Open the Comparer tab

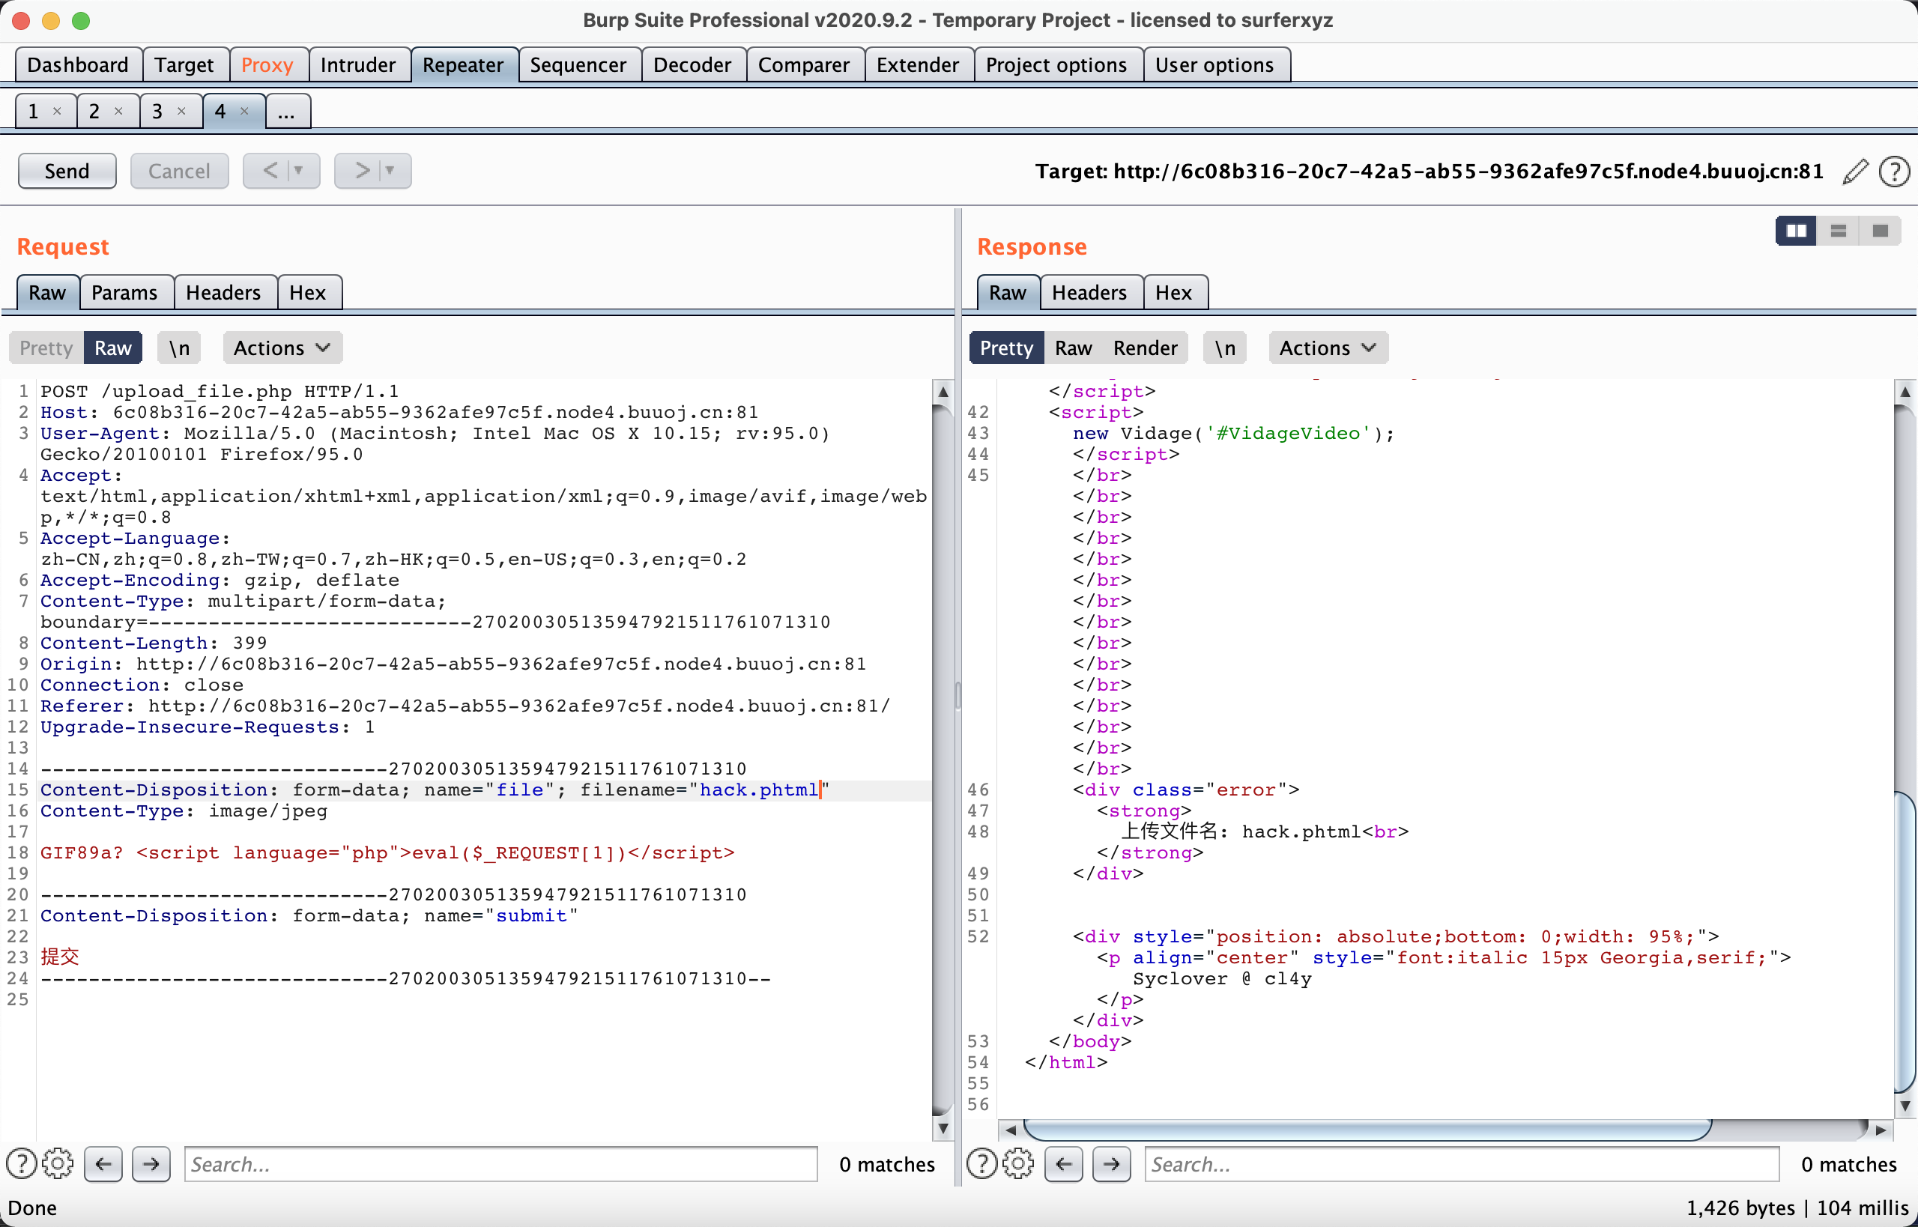(x=804, y=64)
